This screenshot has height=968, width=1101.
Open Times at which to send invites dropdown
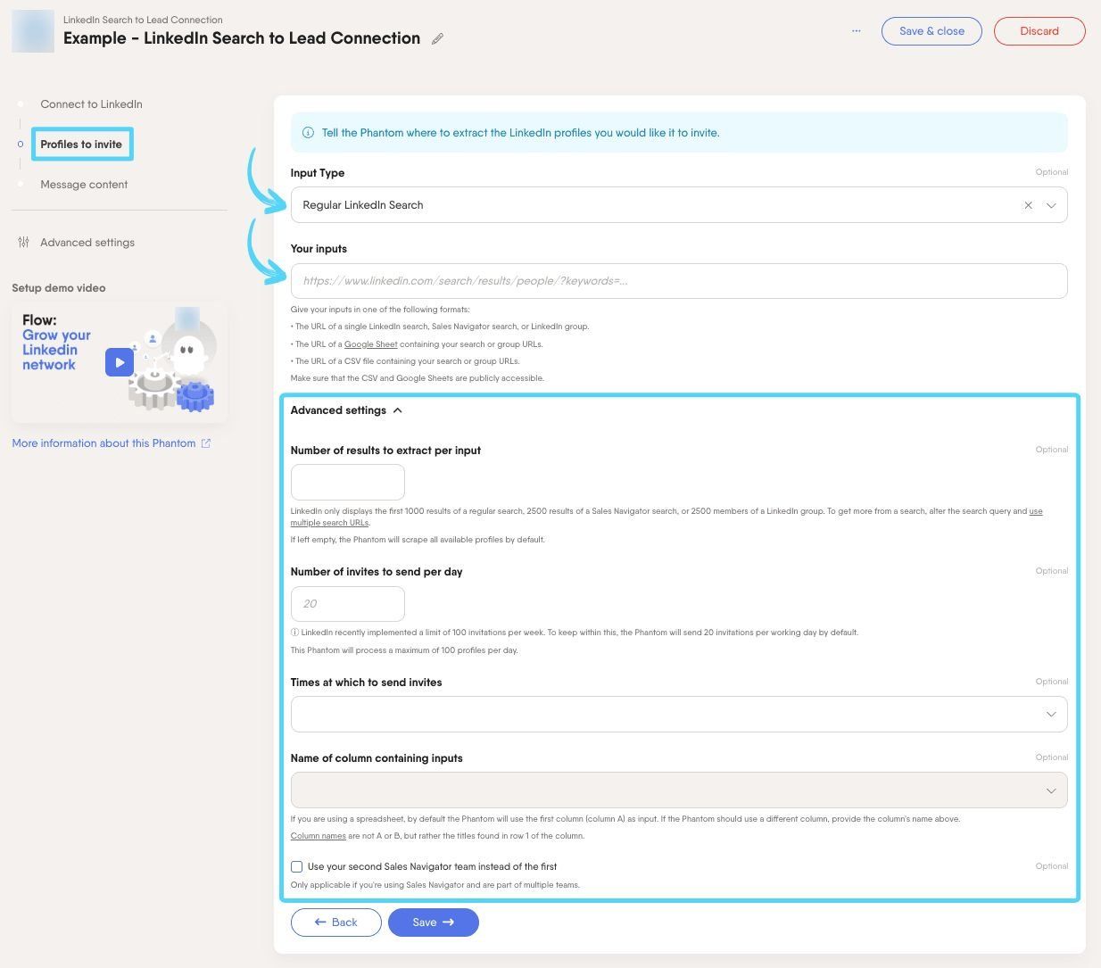(x=679, y=714)
